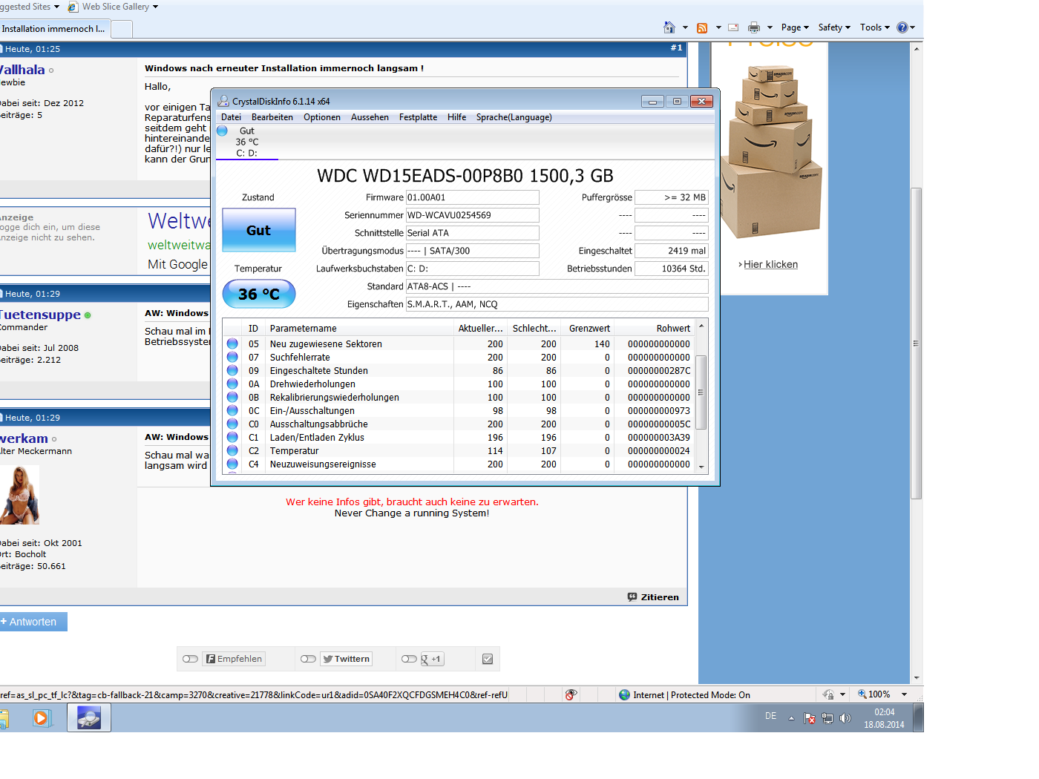Click the status orb for Neuzuweisungsereignisse row
1039x779 pixels.
[232, 464]
